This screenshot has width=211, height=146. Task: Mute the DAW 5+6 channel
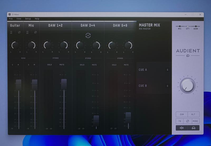[126, 65]
